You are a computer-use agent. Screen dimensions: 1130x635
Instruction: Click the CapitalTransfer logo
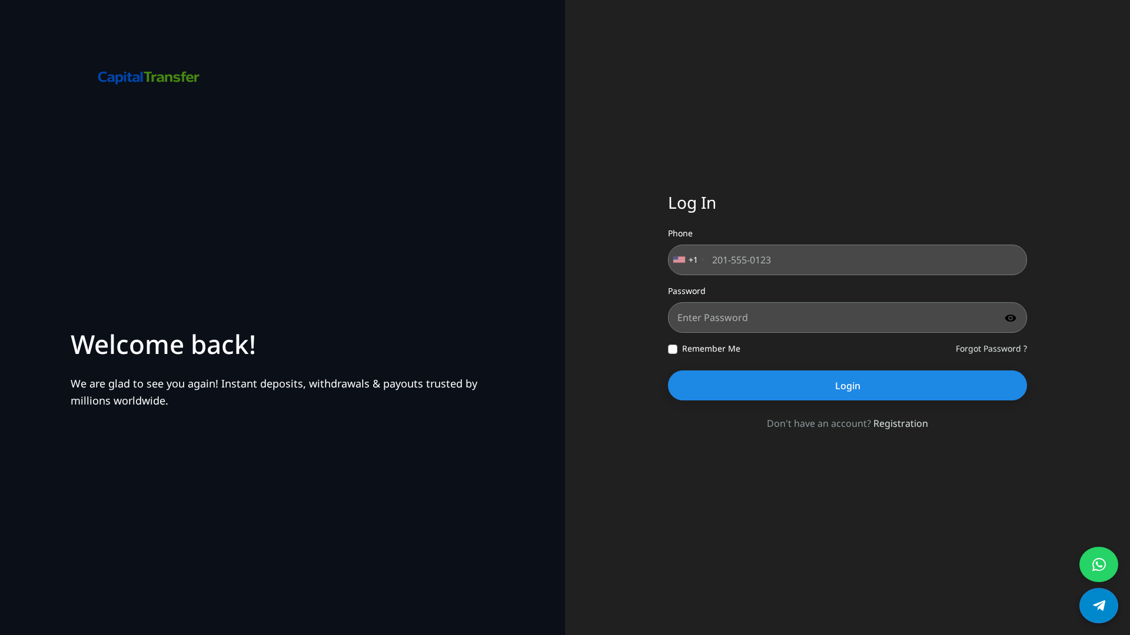point(148,77)
